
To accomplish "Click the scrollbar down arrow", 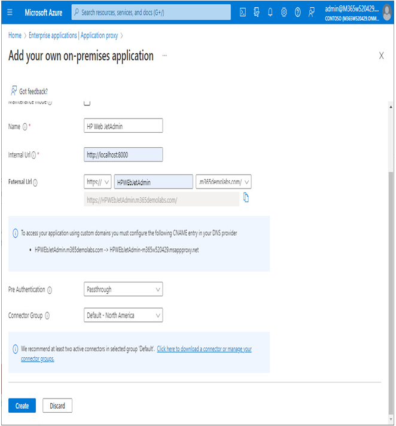I will 391,419.
